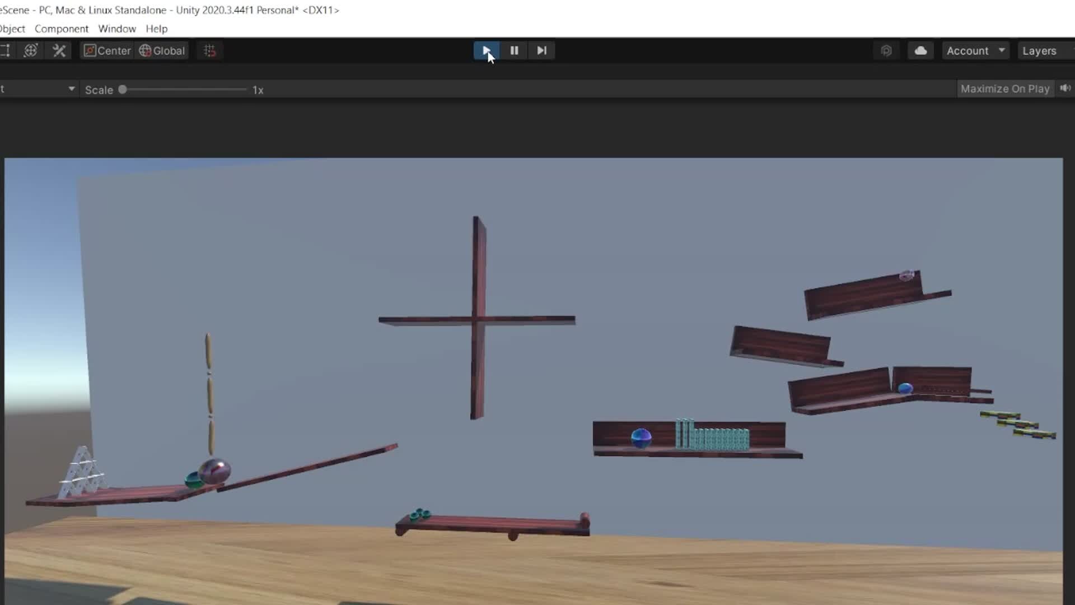
Task: Click the Center tool handle pivot icon
Action: [x=106, y=50]
